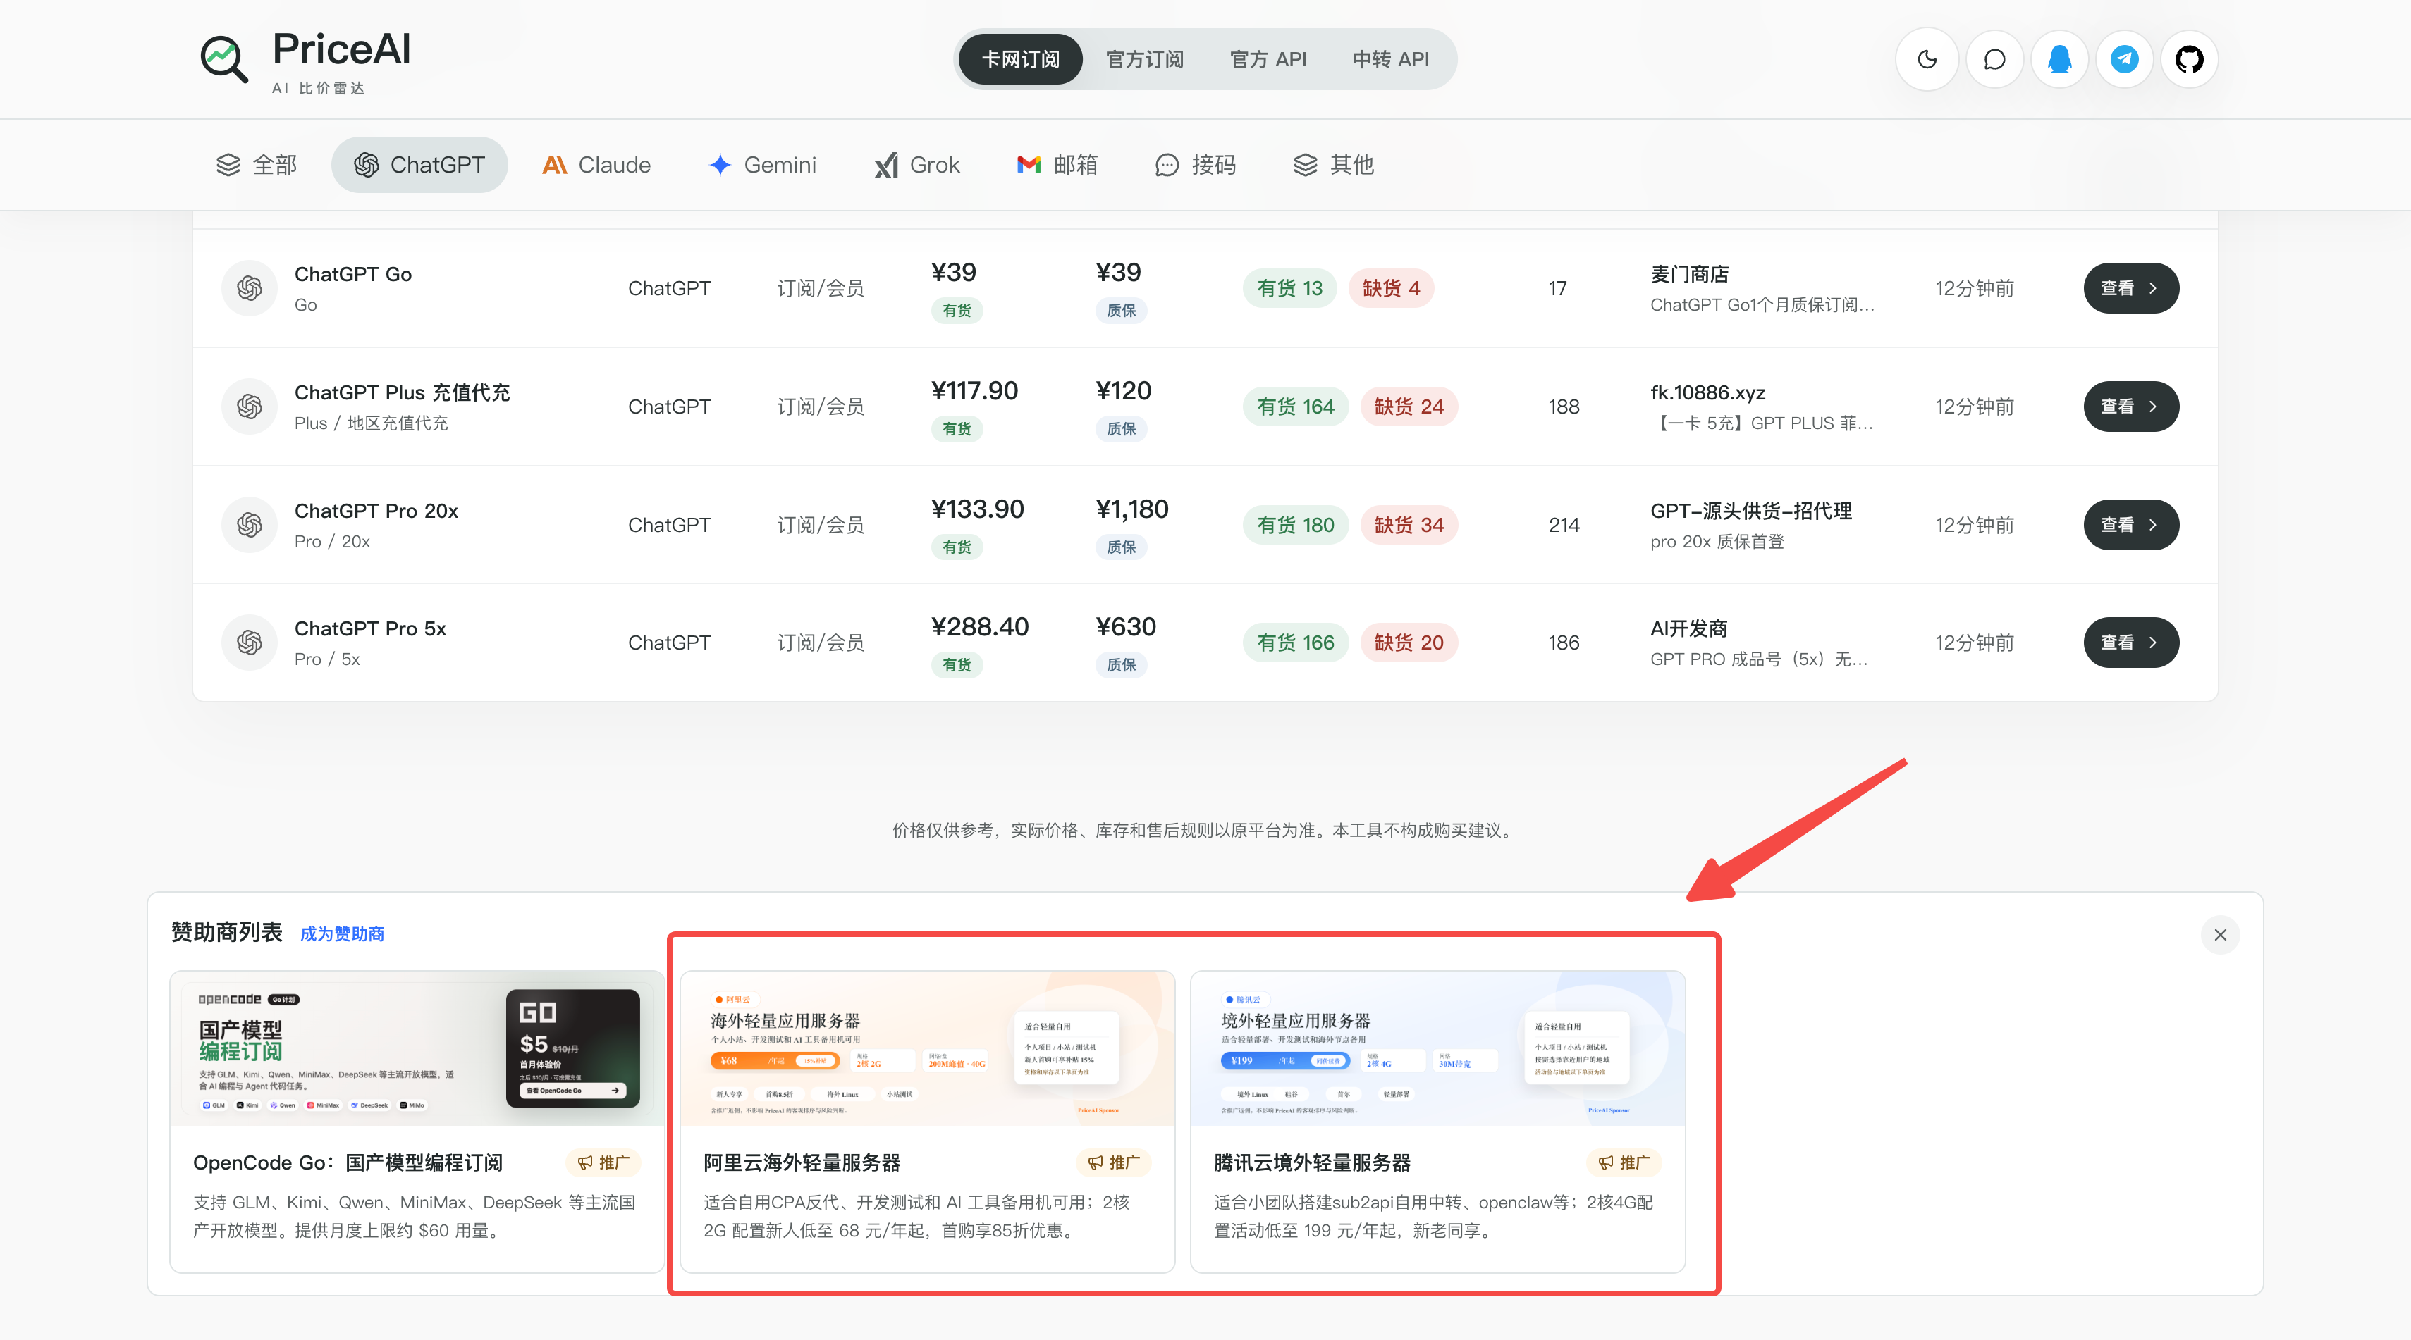Image resolution: width=2411 pixels, height=1340 pixels.
Task: Select the Gemini category filter
Action: tap(762, 165)
